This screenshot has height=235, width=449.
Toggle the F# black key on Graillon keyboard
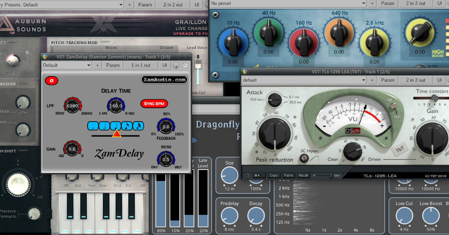[x=106, y=206]
